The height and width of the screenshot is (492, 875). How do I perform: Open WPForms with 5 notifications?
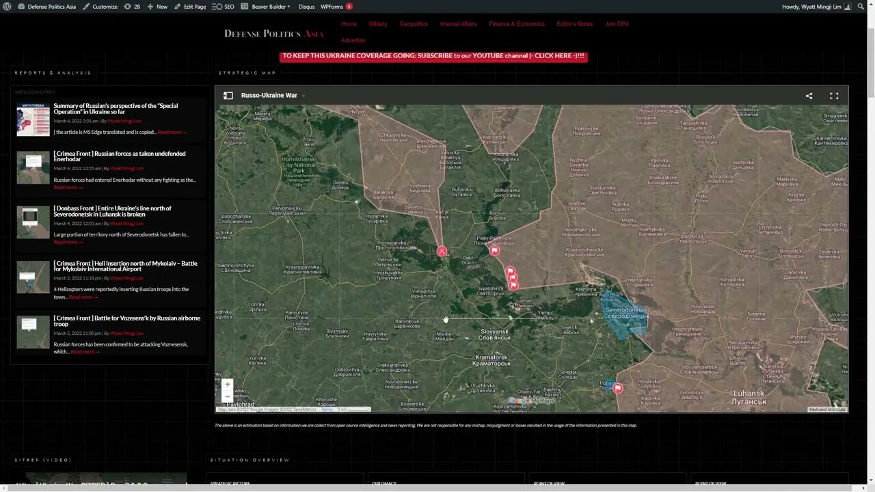click(336, 6)
